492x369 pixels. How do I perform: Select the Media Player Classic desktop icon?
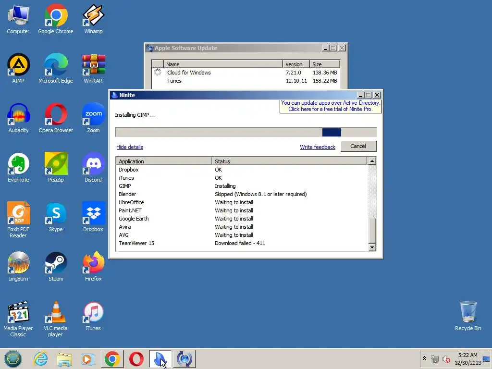(x=18, y=319)
